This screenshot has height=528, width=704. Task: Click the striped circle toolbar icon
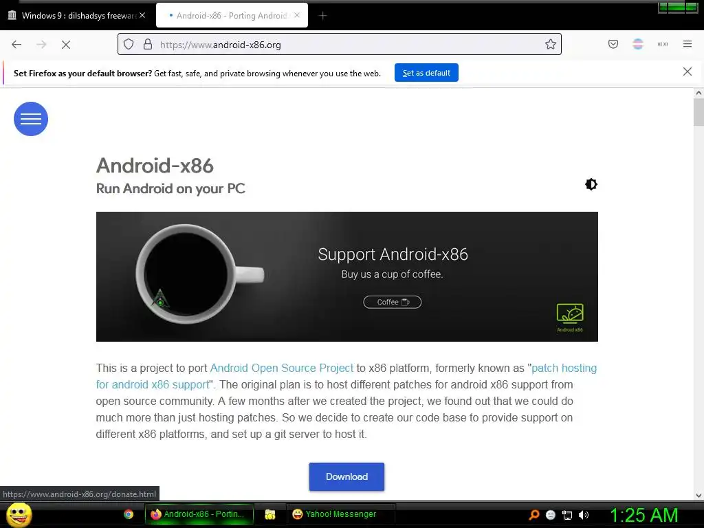[638, 44]
